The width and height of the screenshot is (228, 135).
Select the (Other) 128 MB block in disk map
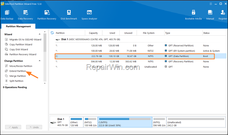click(x=76, y=122)
